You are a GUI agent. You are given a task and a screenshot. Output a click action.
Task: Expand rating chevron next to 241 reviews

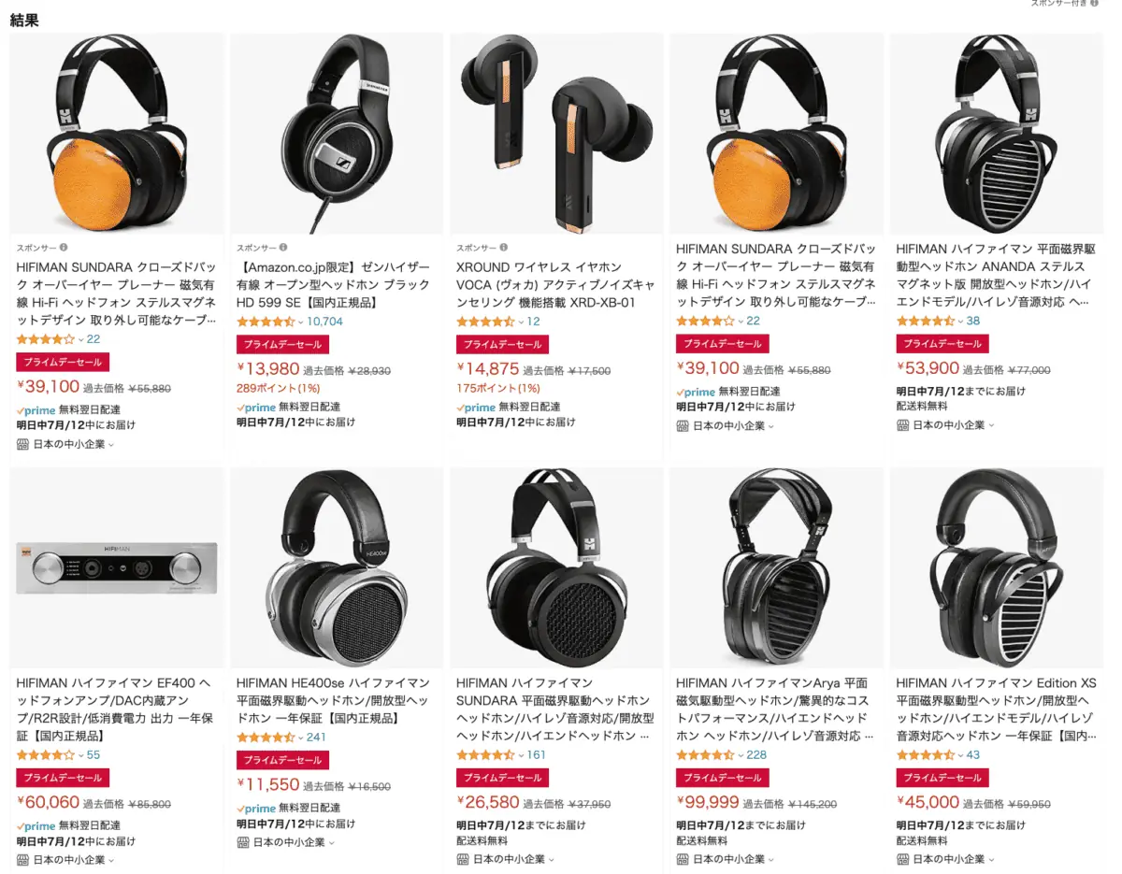tap(301, 738)
